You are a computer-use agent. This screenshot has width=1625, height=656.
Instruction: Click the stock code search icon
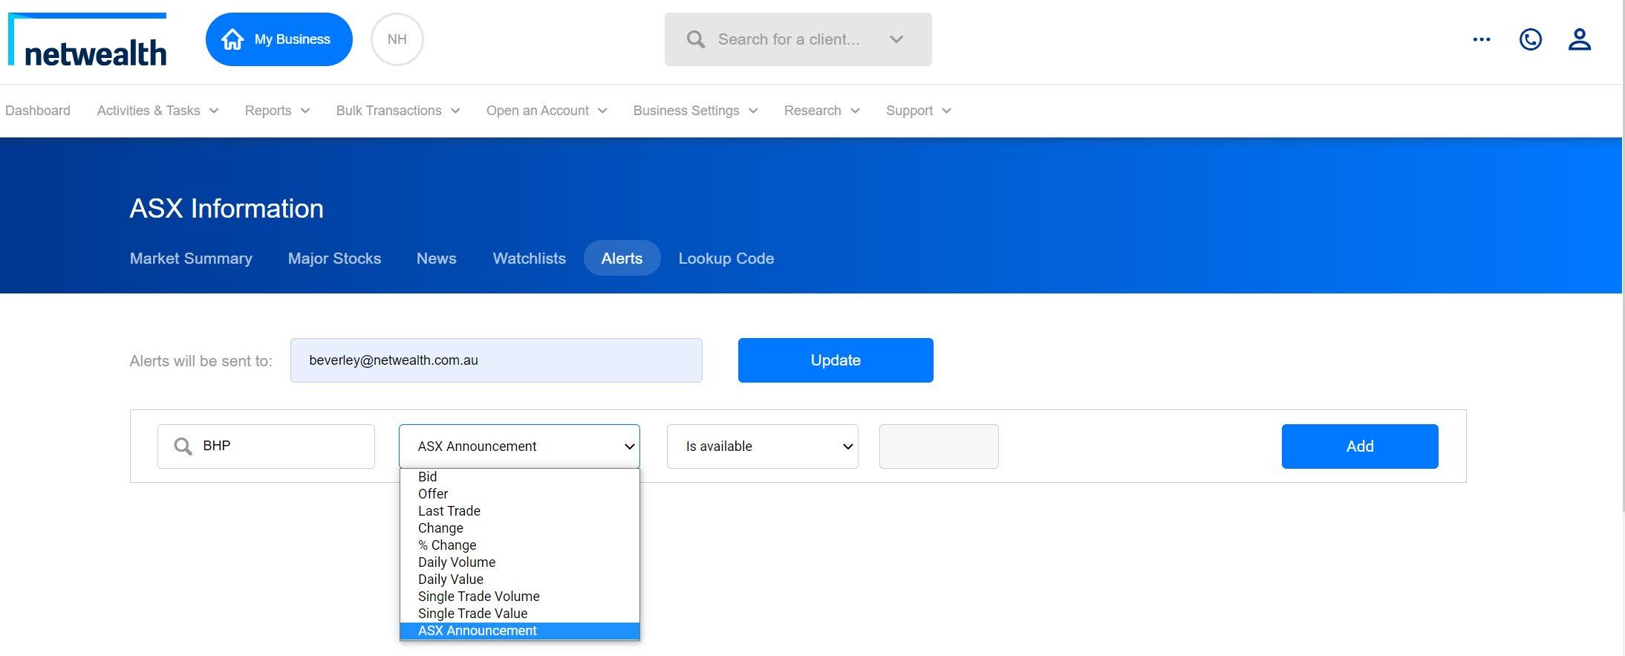coord(183,446)
